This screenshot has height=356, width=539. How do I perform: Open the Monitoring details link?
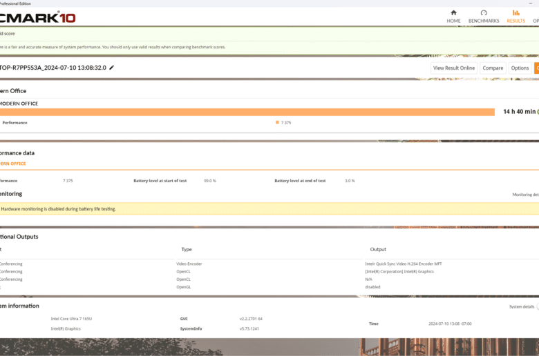pyautogui.click(x=525, y=195)
